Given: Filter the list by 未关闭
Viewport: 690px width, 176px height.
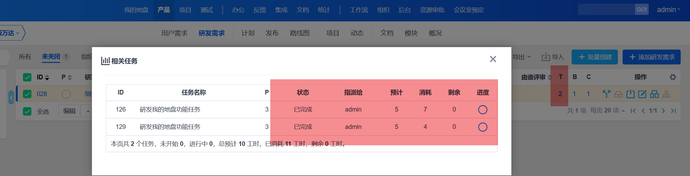Looking at the screenshot, I should coord(51,57).
